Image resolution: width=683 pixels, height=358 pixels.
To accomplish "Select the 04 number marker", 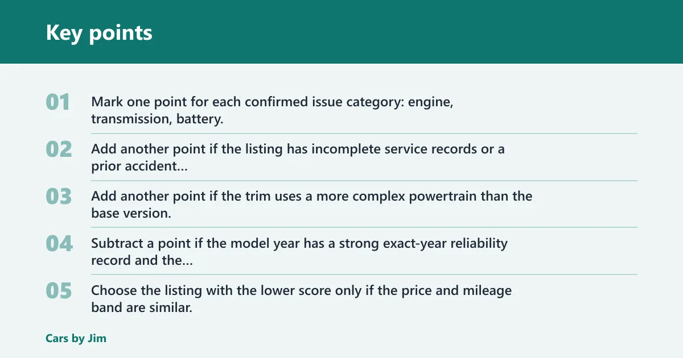I will pos(59,244).
